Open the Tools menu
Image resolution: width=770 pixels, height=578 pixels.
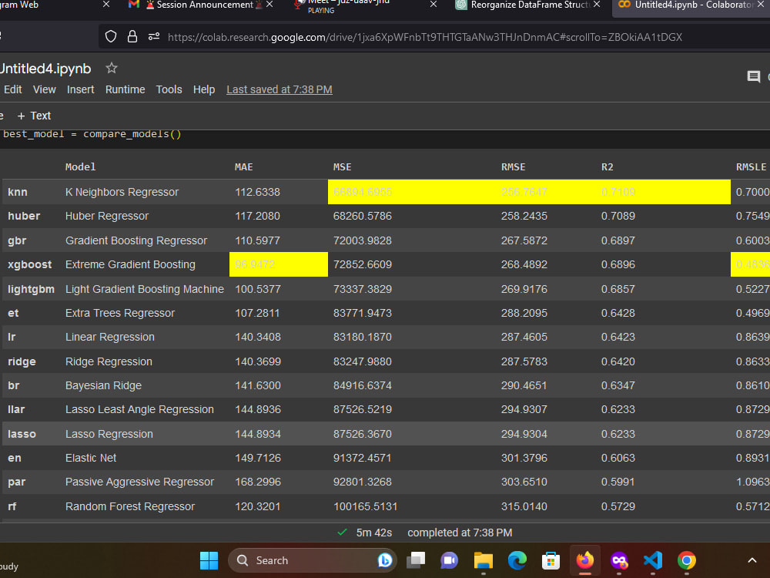click(x=169, y=89)
